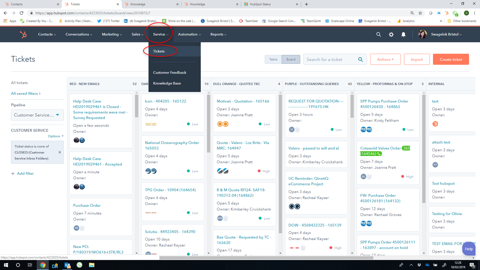Image resolution: width=480 pixels, height=270 pixels.
Task: Open the magnifier search icon in the HubSpot navbar
Action: coord(379,34)
